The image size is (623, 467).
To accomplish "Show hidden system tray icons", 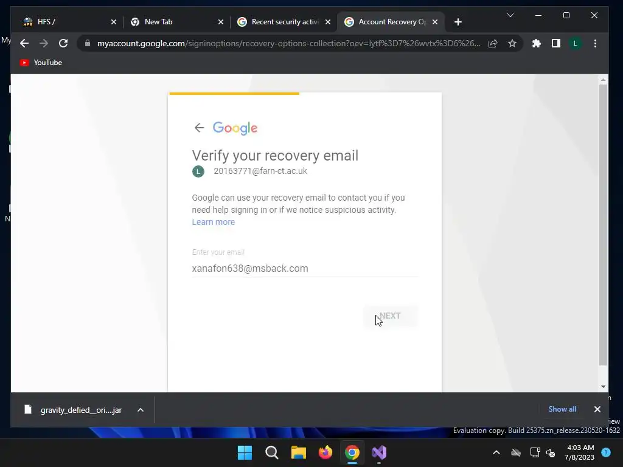I will [496, 452].
